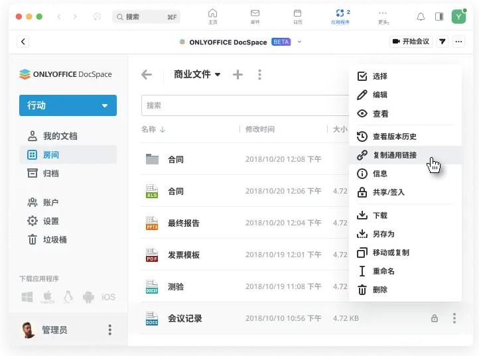
Task: Open 设置 settings in sidebar
Action: [68, 221]
